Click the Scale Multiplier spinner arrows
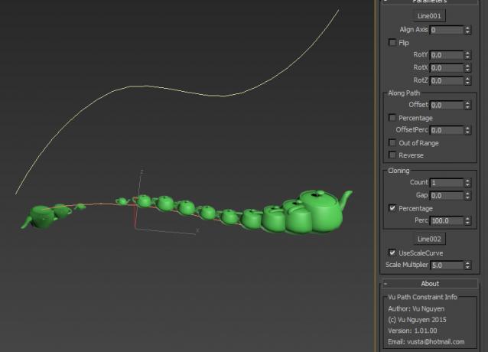Viewport: 488px width, 352px height. [467, 266]
